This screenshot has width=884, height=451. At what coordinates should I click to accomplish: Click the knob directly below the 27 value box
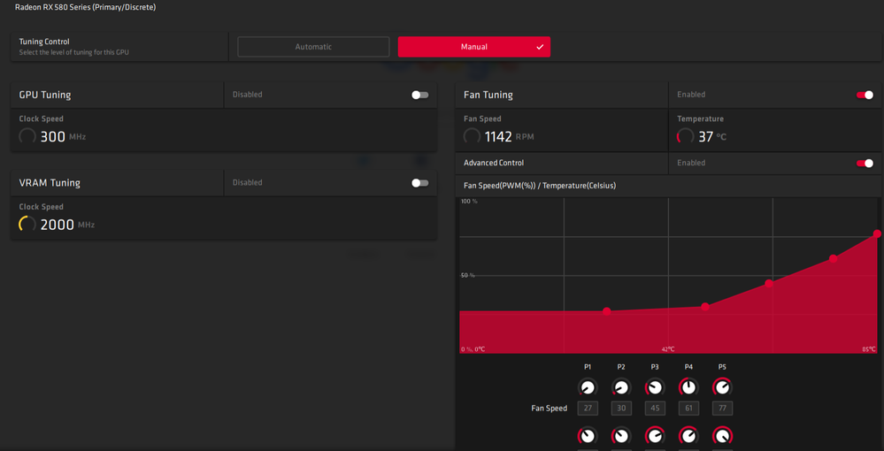tap(588, 436)
